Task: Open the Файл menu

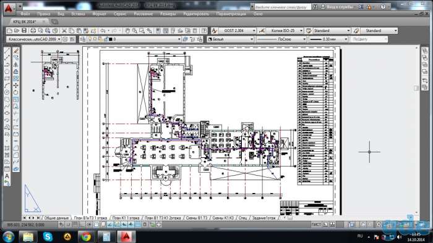Action: [25, 14]
